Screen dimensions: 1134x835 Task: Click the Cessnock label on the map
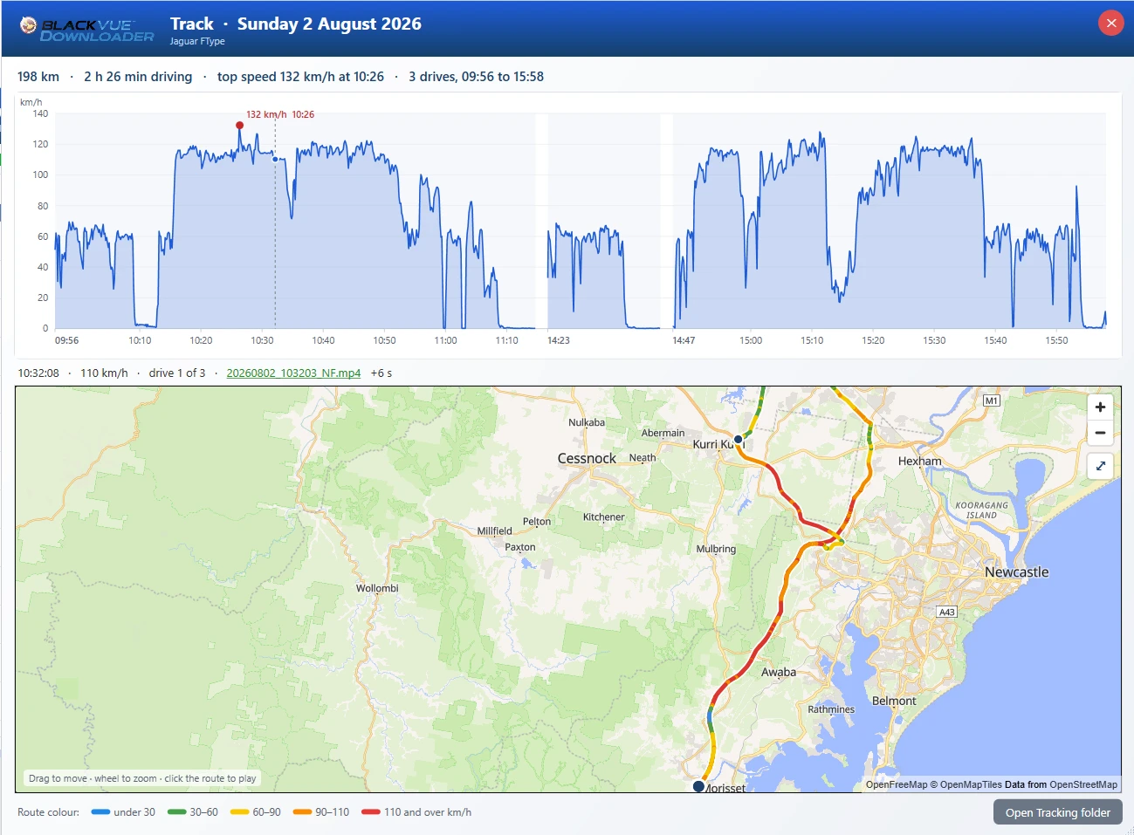click(x=587, y=458)
